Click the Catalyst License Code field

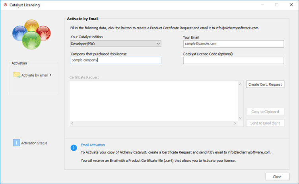pyautogui.click(x=233, y=60)
